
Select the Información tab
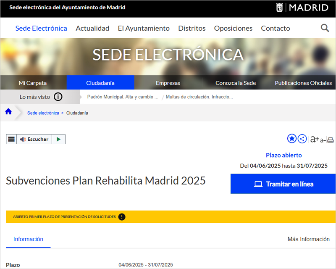tap(28, 240)
